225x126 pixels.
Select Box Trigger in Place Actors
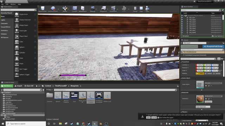[25, 69]
